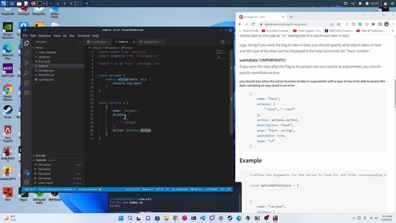396x223 pixels.
Task: Click the errors and warnings status bar item
Action: pos(30,190)
